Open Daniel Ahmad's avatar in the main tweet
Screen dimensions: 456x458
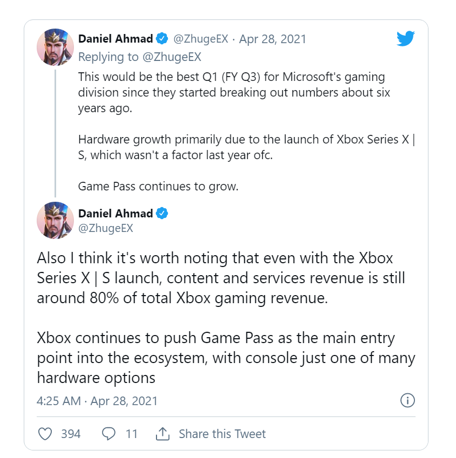click(55, 221)
